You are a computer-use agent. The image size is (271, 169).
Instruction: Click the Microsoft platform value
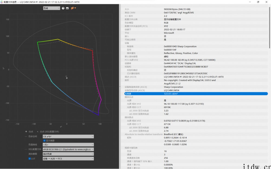click(169, 33)
